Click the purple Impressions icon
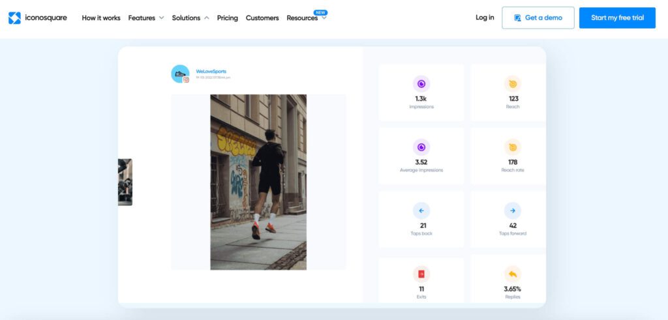 [421, 83]
